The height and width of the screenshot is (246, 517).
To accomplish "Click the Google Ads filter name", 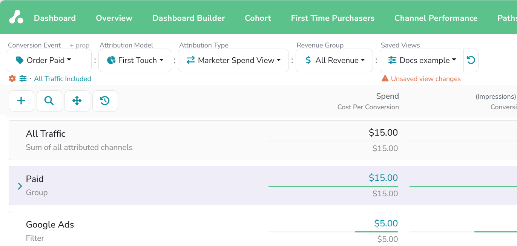I will click(x=50, y=225).
